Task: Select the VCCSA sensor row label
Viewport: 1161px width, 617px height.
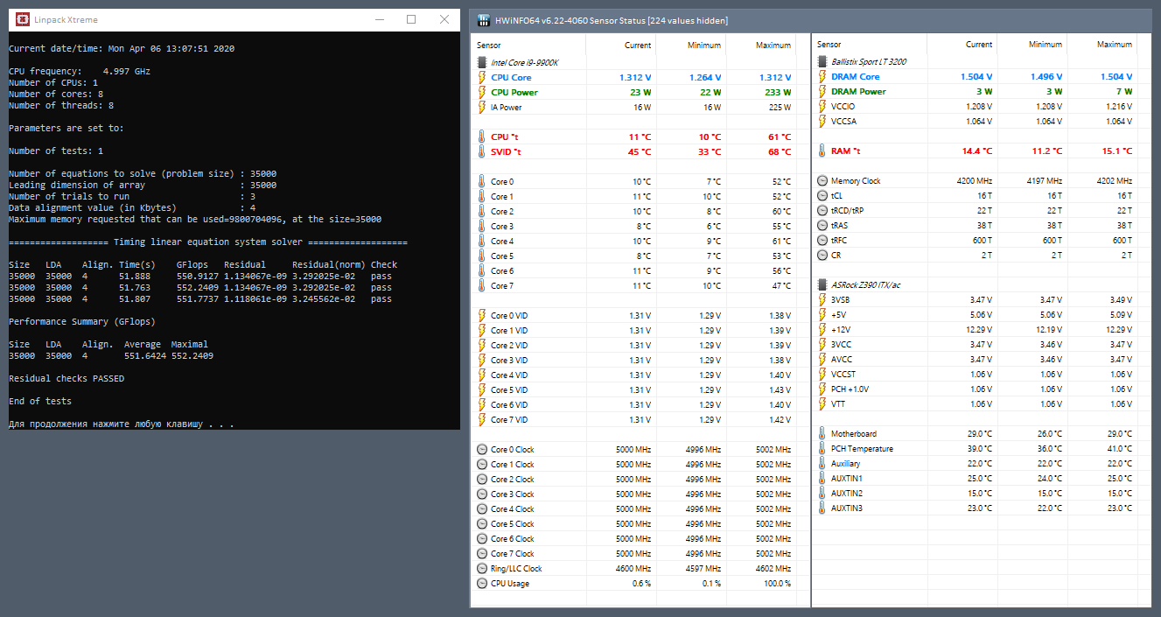Action: click(844, 121)
